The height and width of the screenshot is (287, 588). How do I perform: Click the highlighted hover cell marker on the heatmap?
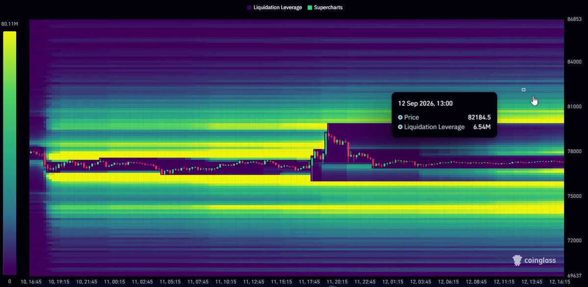523,90
